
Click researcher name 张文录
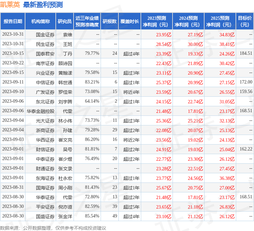[65, 169]
